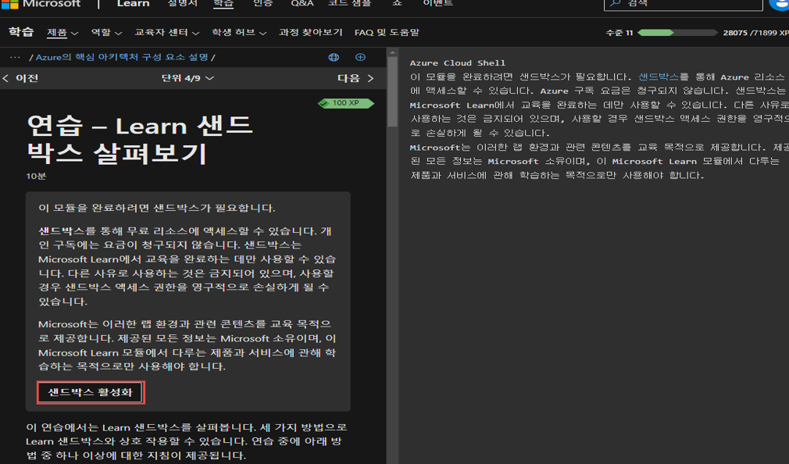
Task: Click inside the 검색 search field
Action: coord(684,5)
